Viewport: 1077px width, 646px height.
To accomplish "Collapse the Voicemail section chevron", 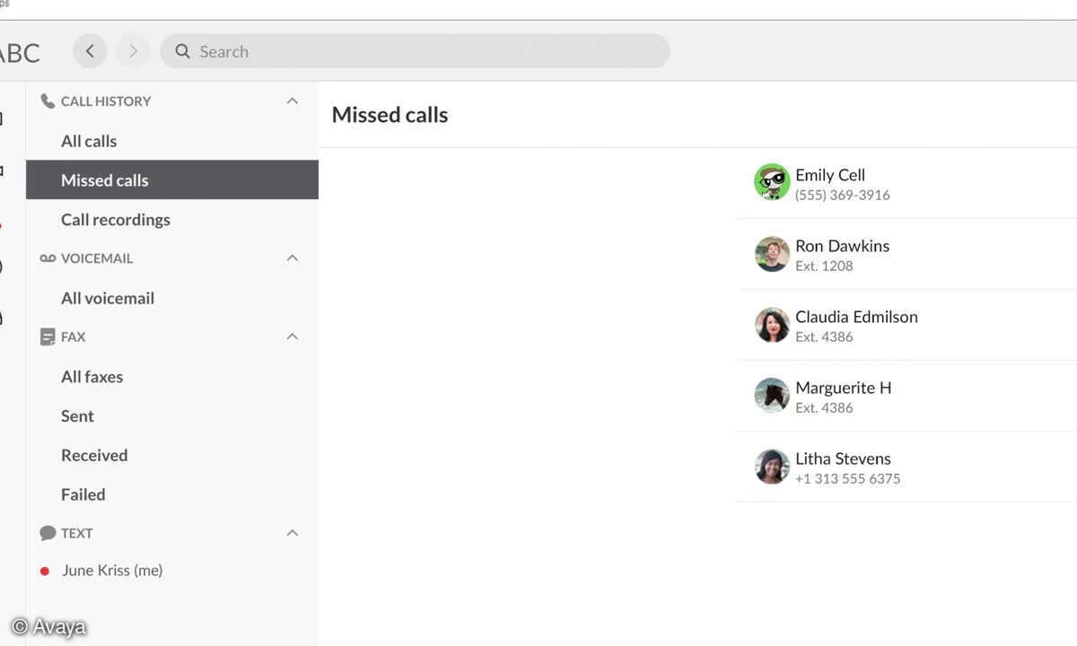I will click(x=292, y=258).
